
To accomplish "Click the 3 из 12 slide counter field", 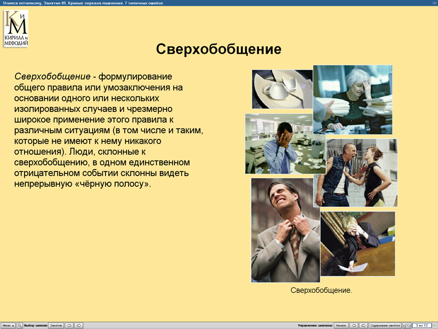I will pyautogui.click(x=421, y=325).
